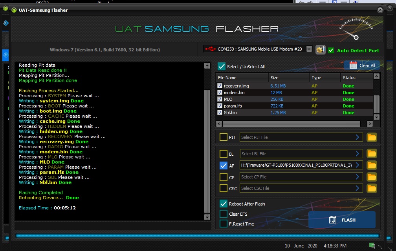This screenshot has width=396, height=251.
Task: Toggle the Auto Detect Port checkbox
Action: [331, 50]
